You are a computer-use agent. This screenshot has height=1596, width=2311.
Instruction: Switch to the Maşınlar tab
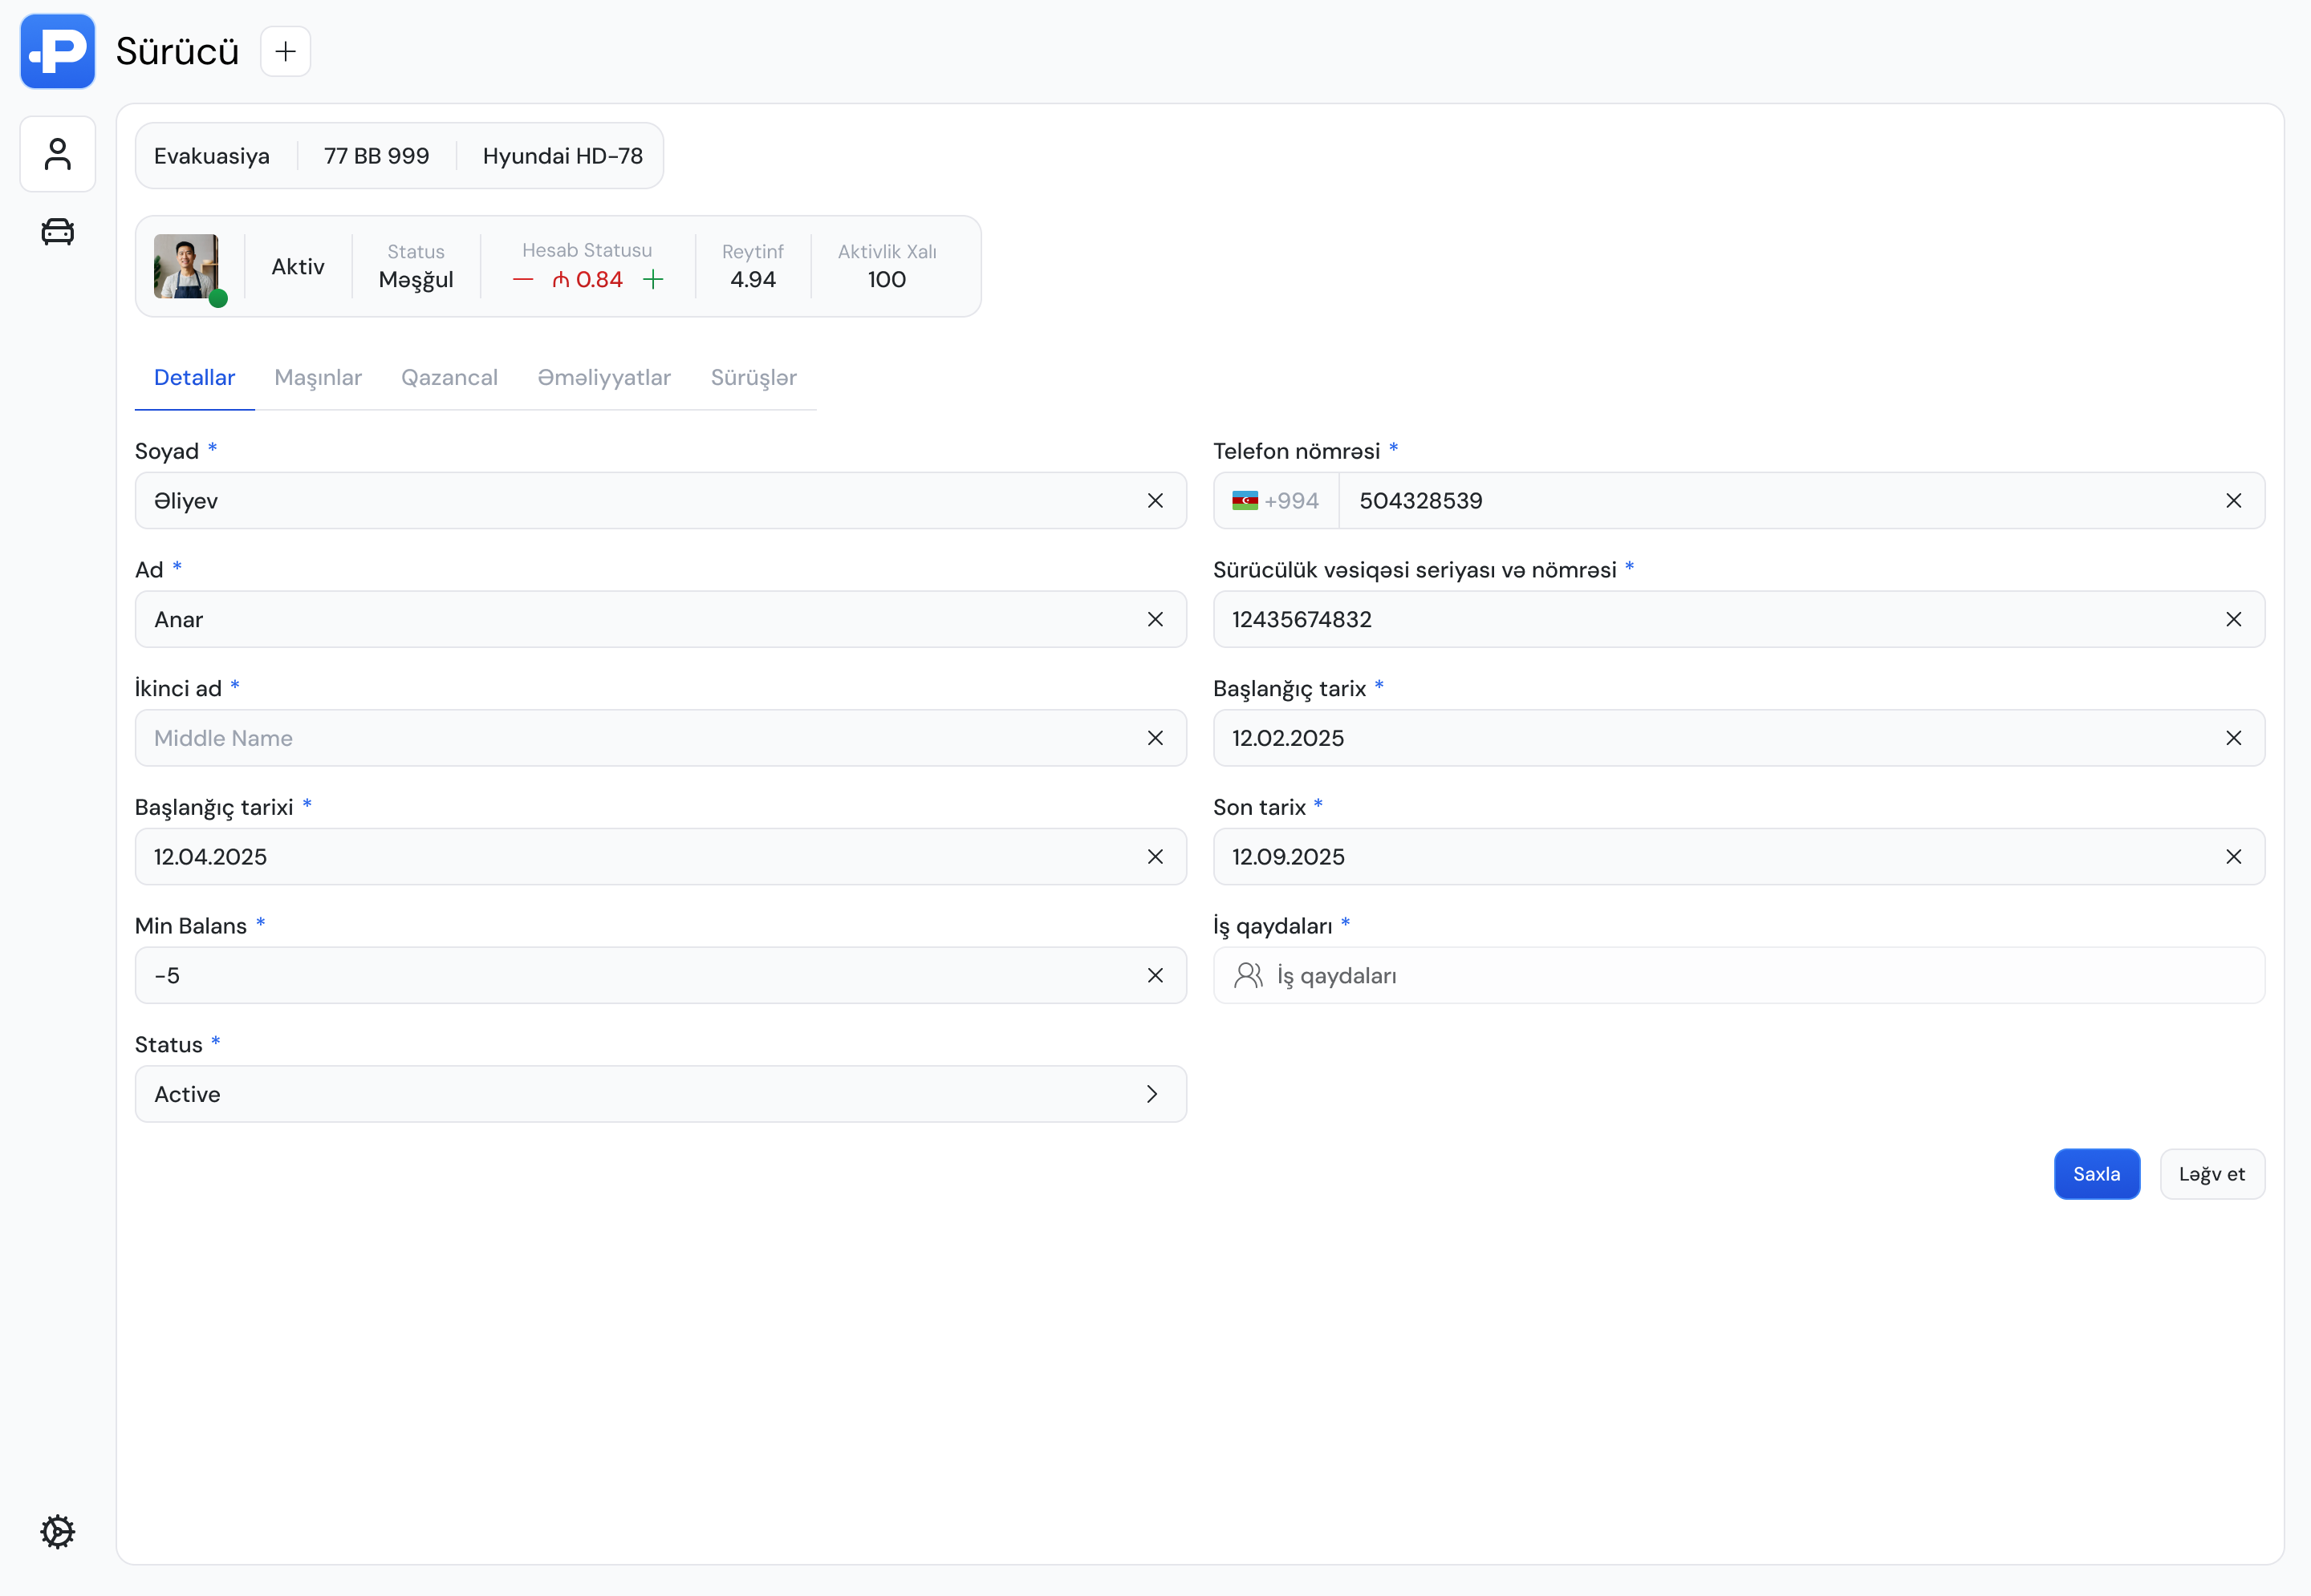tap(317, 378)
